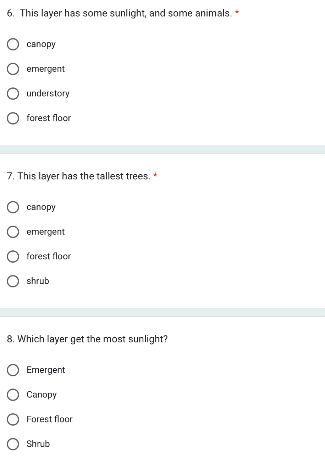Click the 'understory' label text
The width and height of the screenshot is (325, 463).
tap(48, 94)
